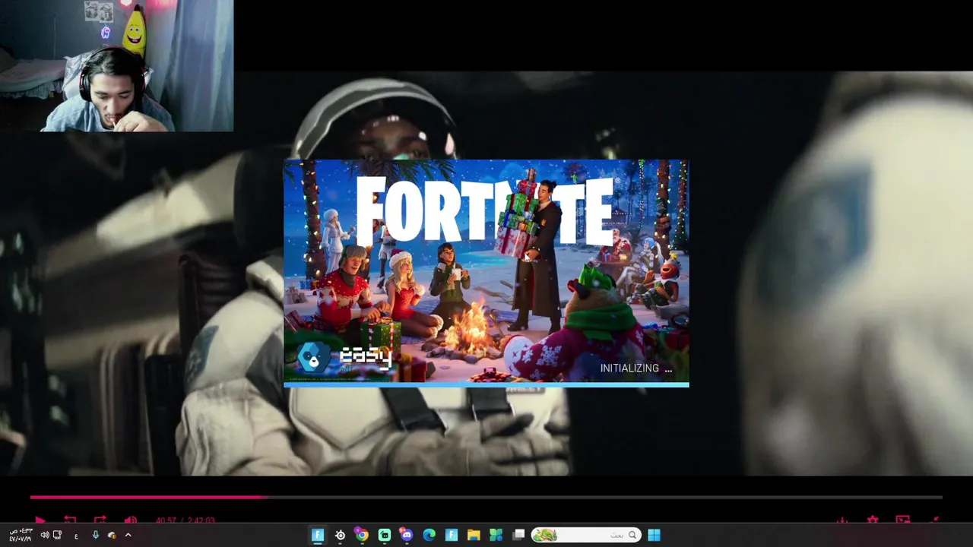Viewport: 973px width, 547px height.
Task: Click the video time readout 40:57
Action: click(x=166, y=520)
